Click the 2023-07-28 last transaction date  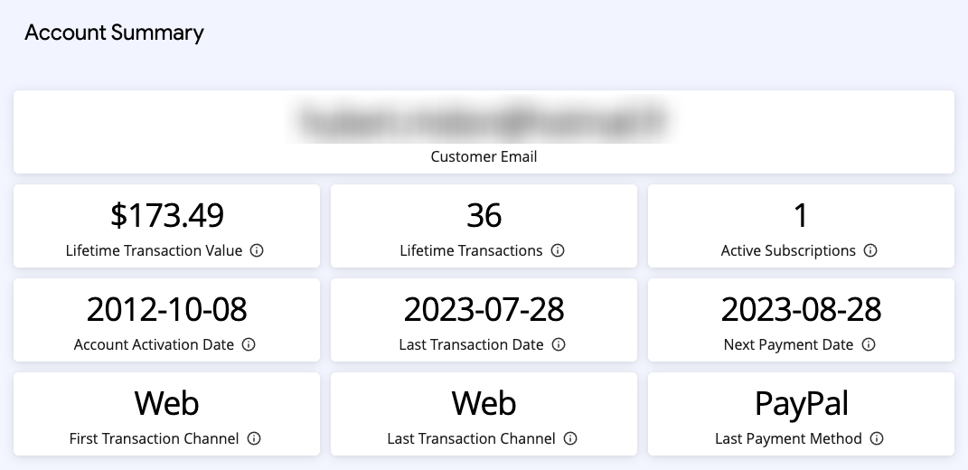pyautogui.click(x=484, y=309)
